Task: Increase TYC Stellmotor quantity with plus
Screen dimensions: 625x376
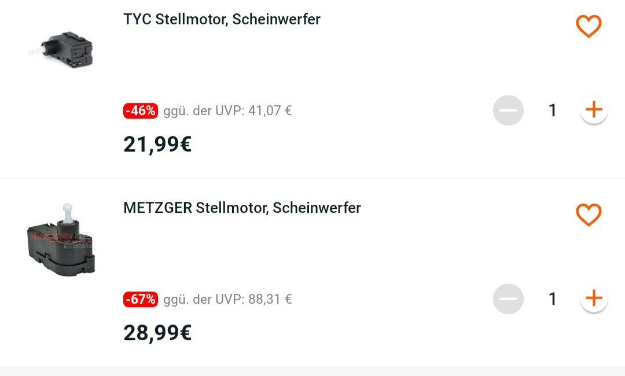Action: tap(594, 110)
